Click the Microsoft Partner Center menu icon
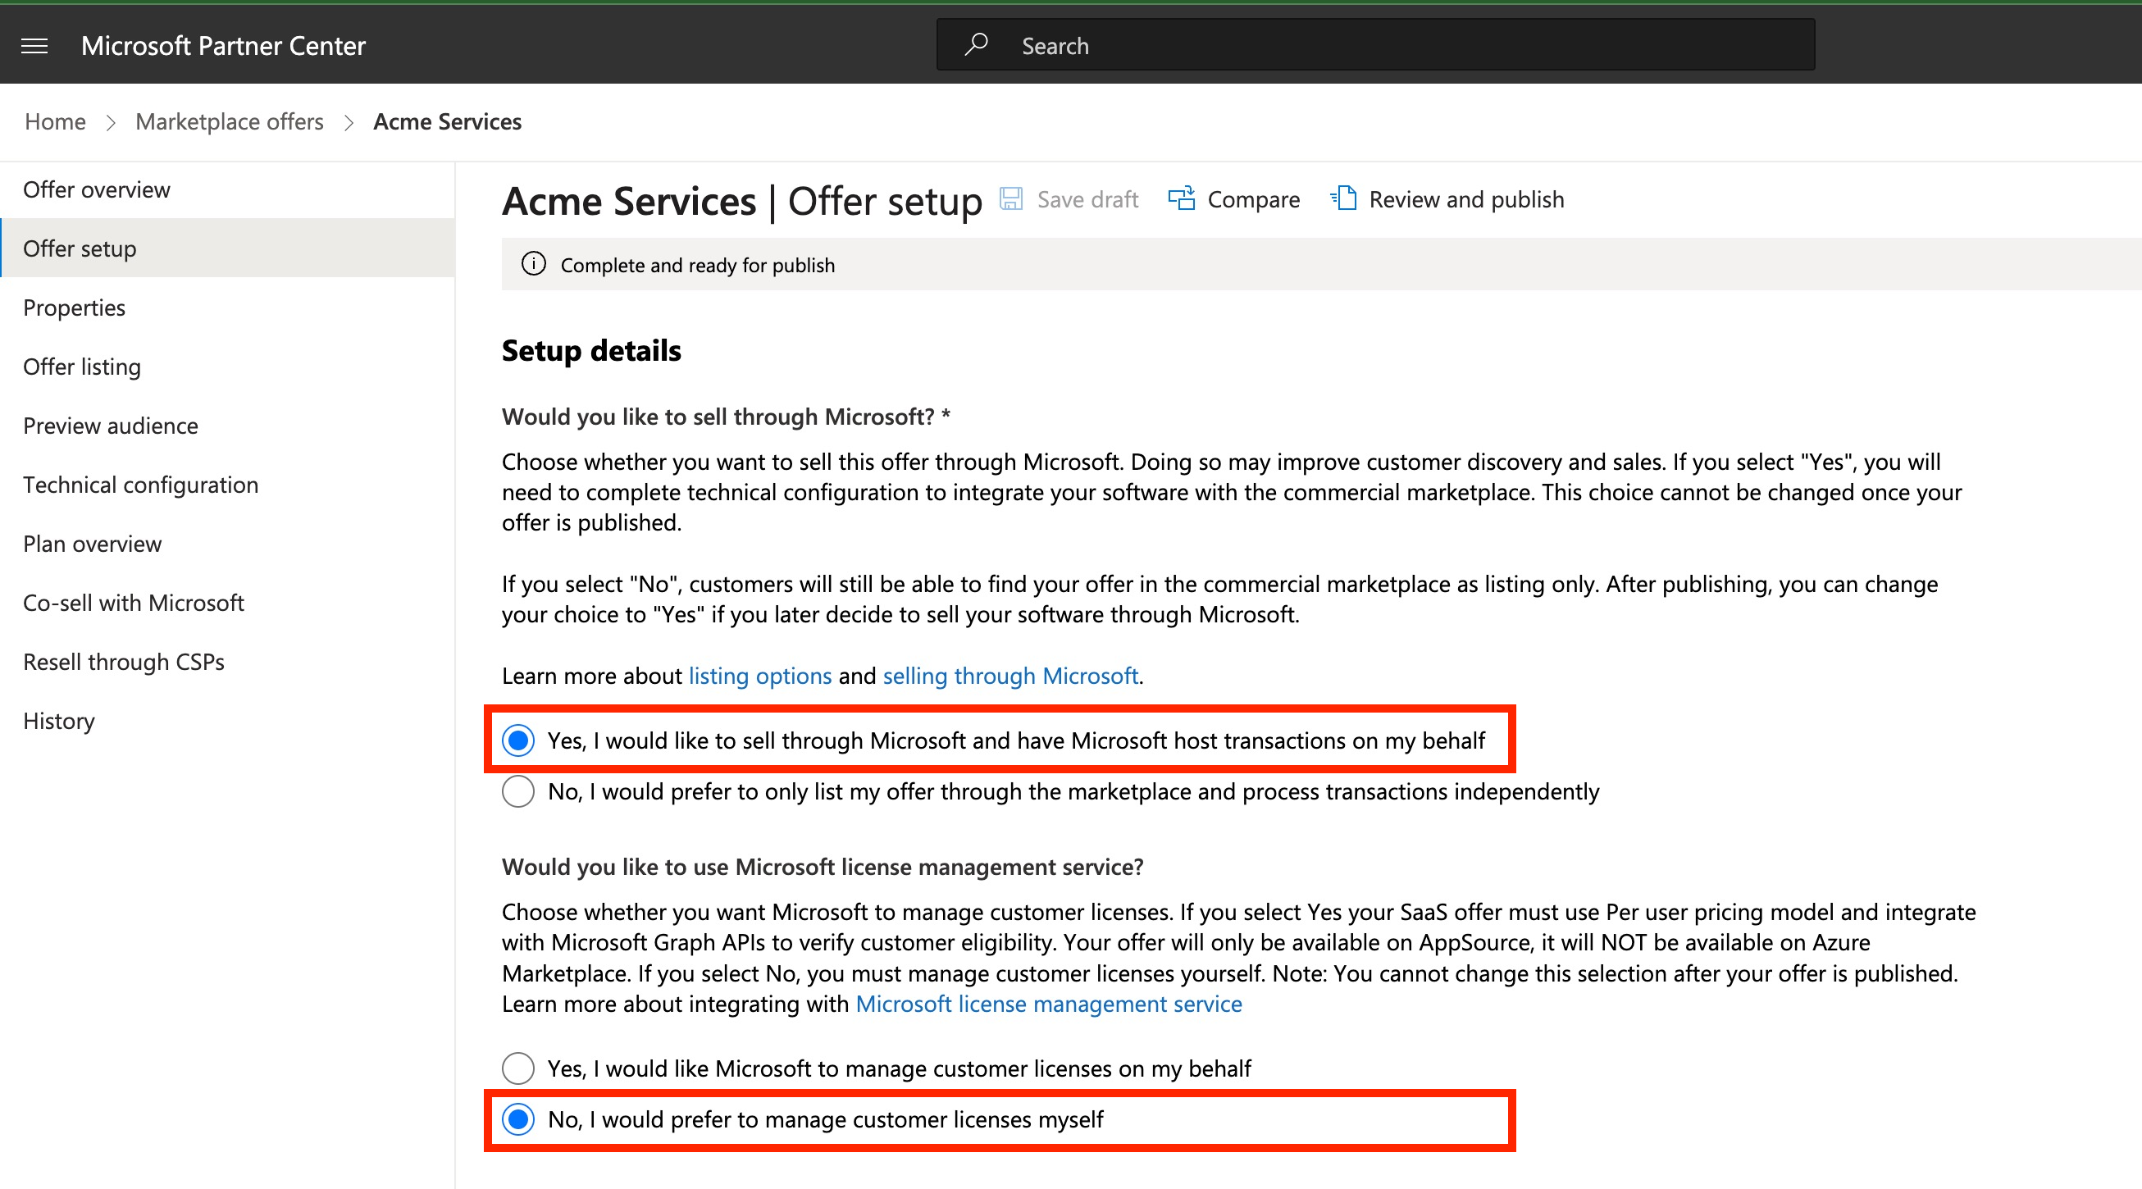This screenshot has width=2142, height=1189. tap(34, 45)
